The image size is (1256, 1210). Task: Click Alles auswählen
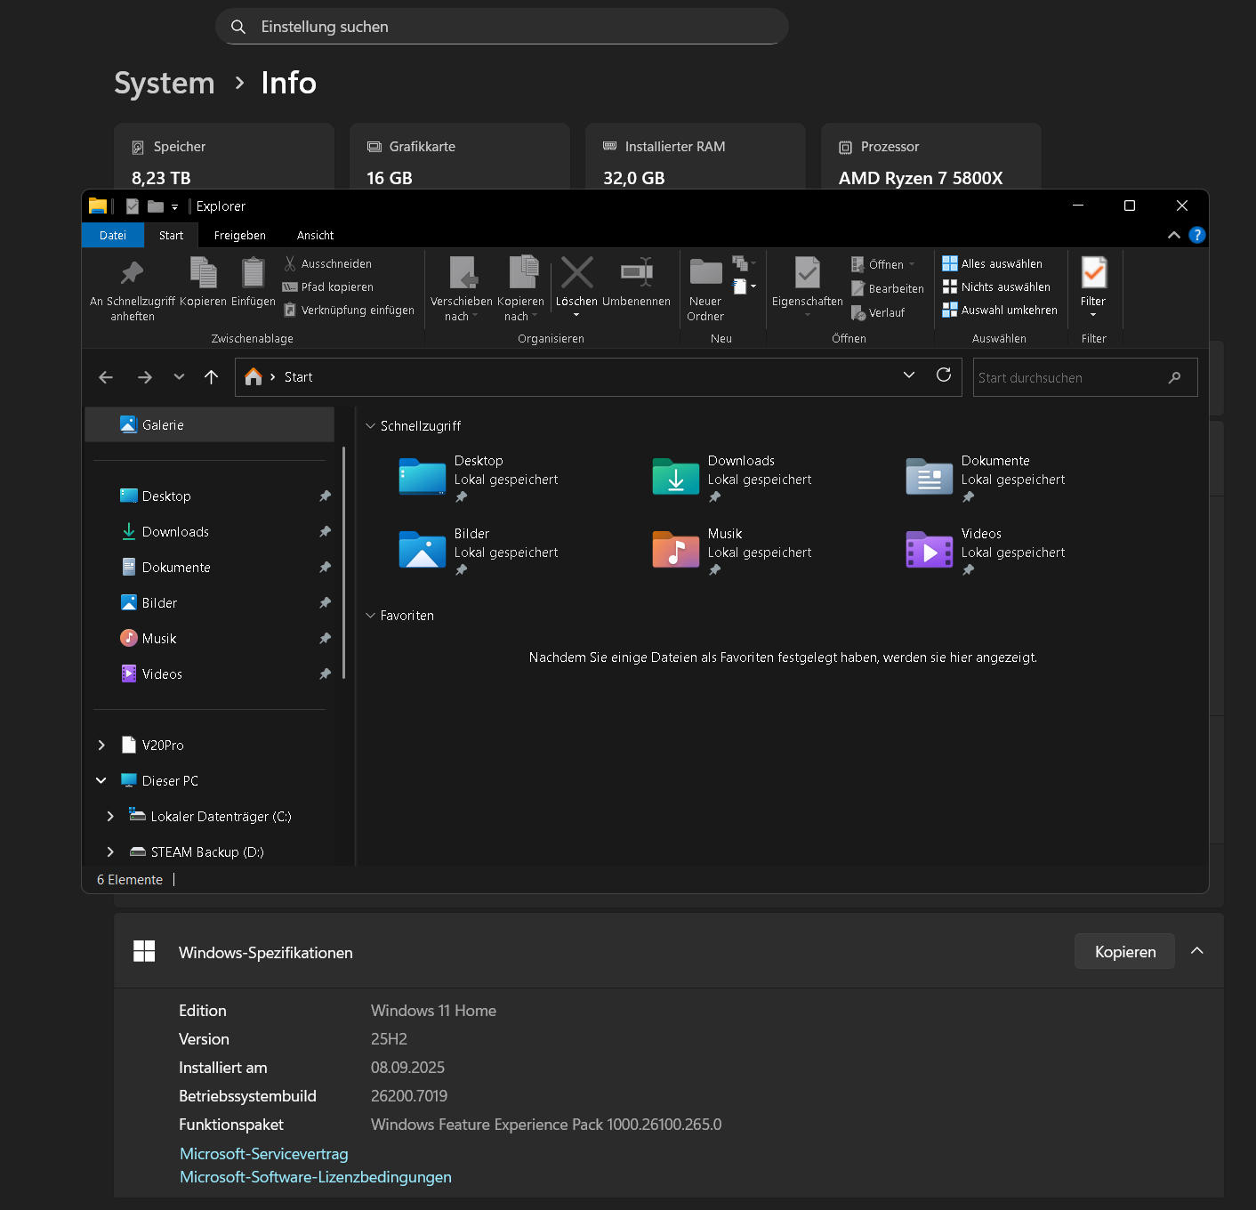coord(992,263)
